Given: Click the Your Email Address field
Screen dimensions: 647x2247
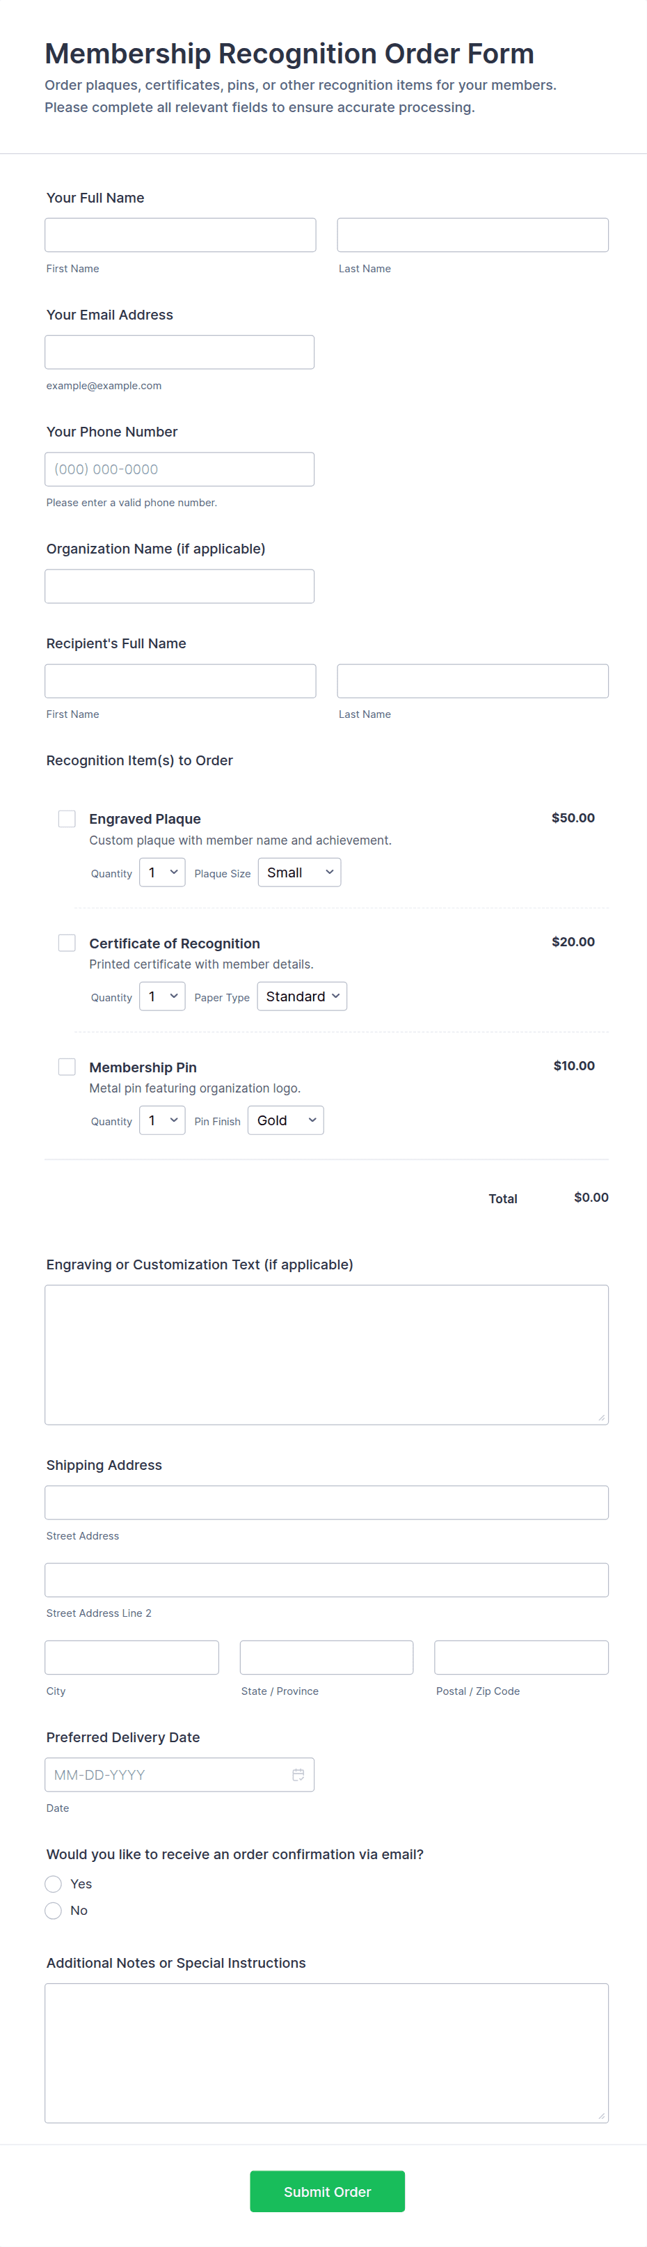Looking at the screenshot, I should pyautogui.click(x=179, y=352).
